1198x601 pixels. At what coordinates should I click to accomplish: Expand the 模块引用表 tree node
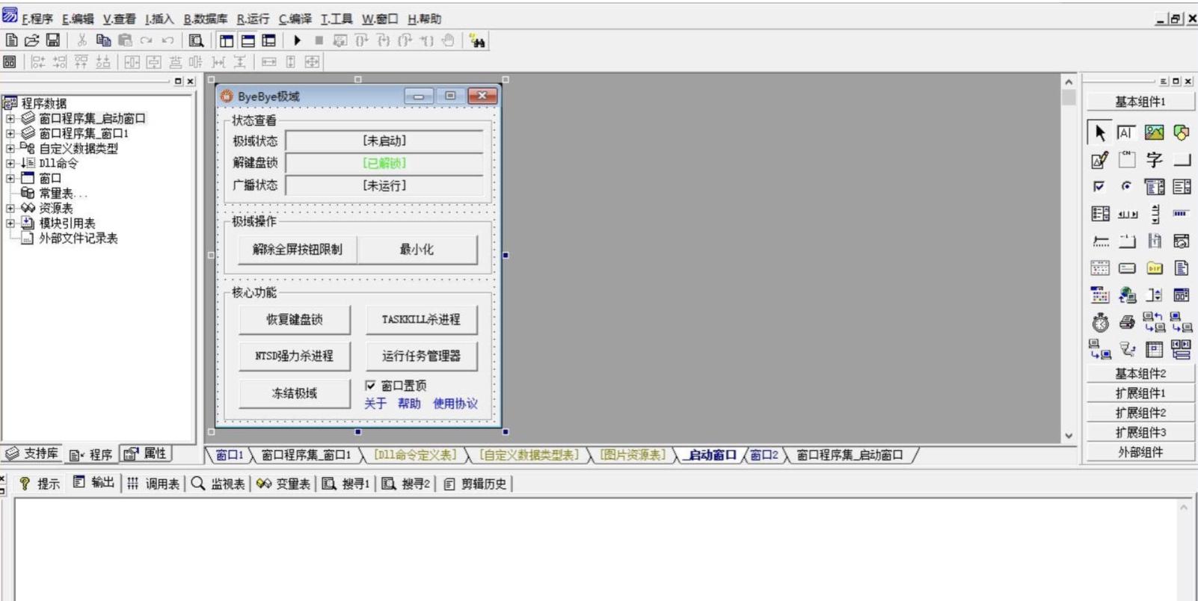10,223
